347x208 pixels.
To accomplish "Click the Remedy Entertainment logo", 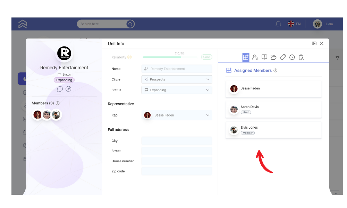I will 64,53.
